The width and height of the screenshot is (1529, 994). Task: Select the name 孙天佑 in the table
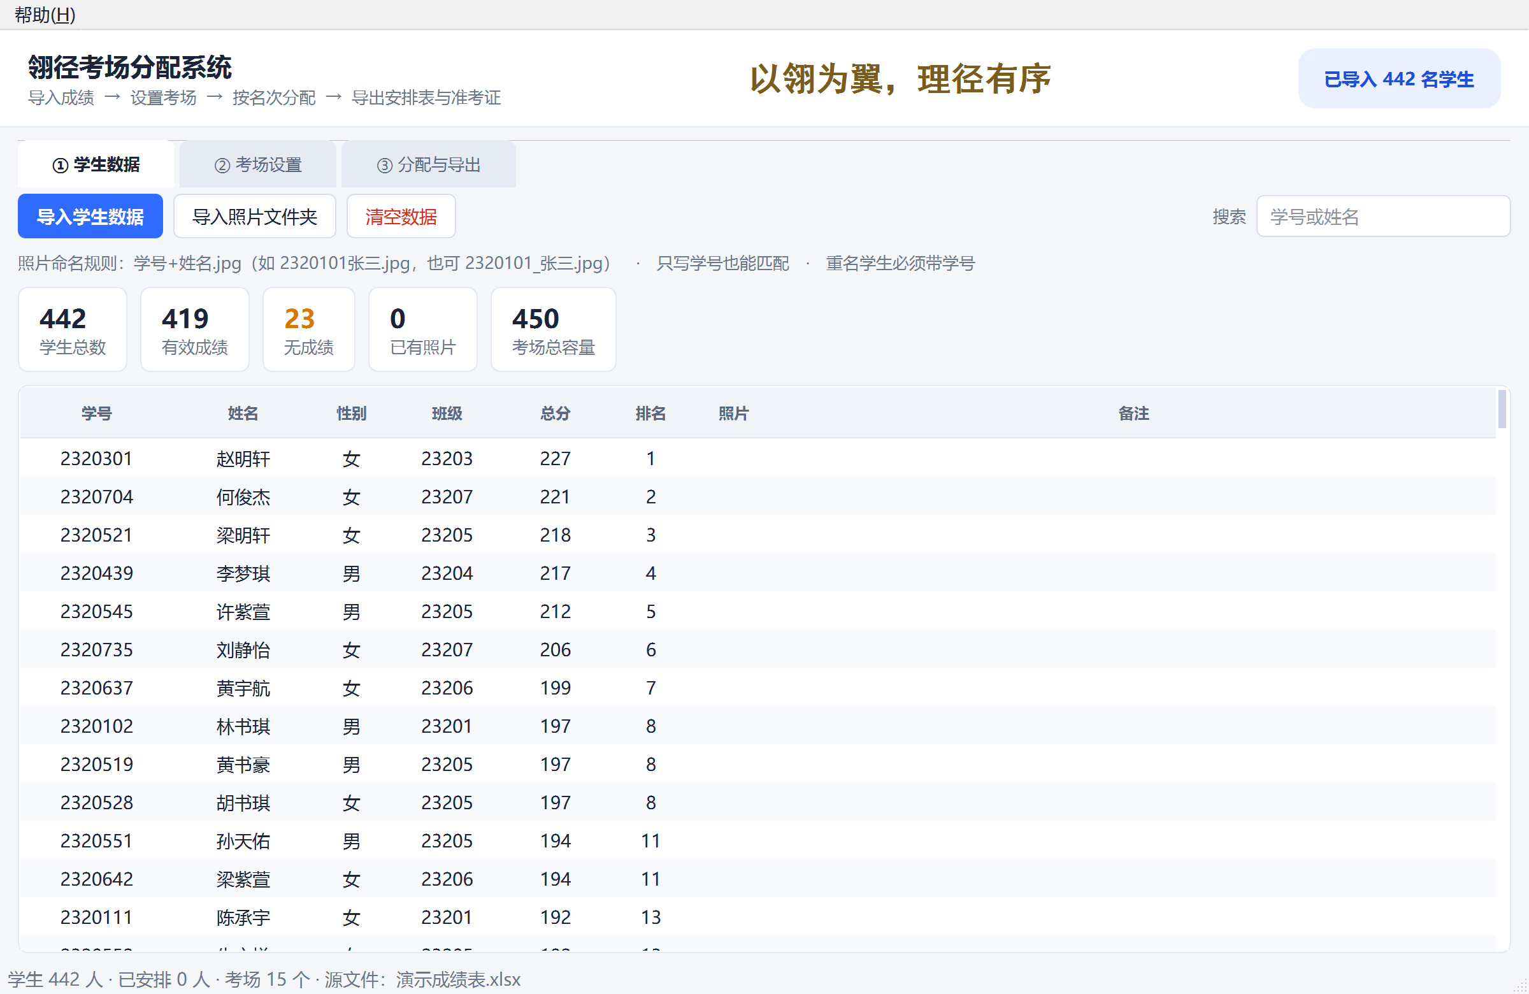click(243, 841)
